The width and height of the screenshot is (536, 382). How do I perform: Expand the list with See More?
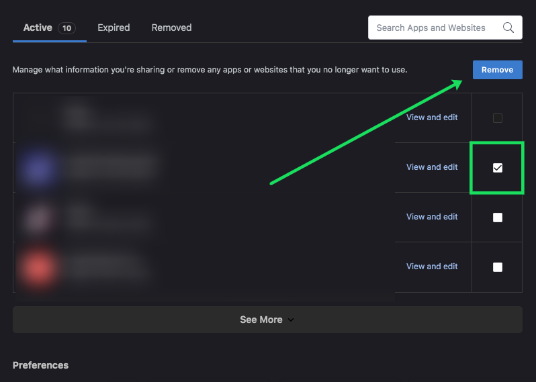click(x=261, y=320)
